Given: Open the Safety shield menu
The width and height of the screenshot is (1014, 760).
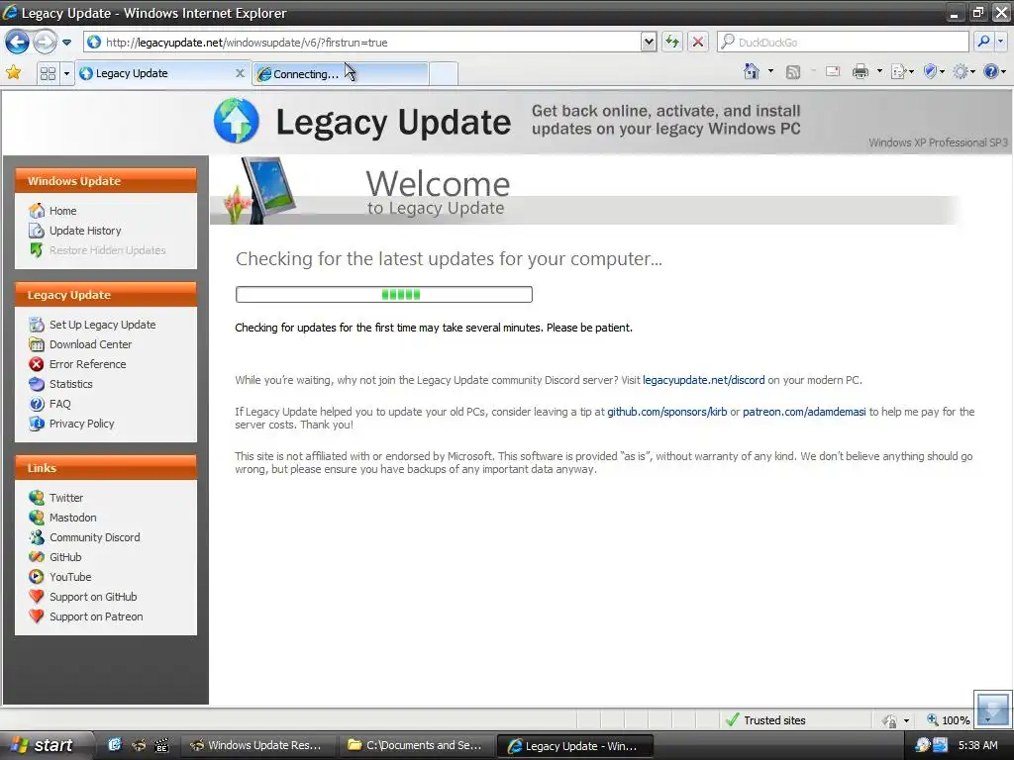Looking at the screenshot, I should [x=934, y=71].
